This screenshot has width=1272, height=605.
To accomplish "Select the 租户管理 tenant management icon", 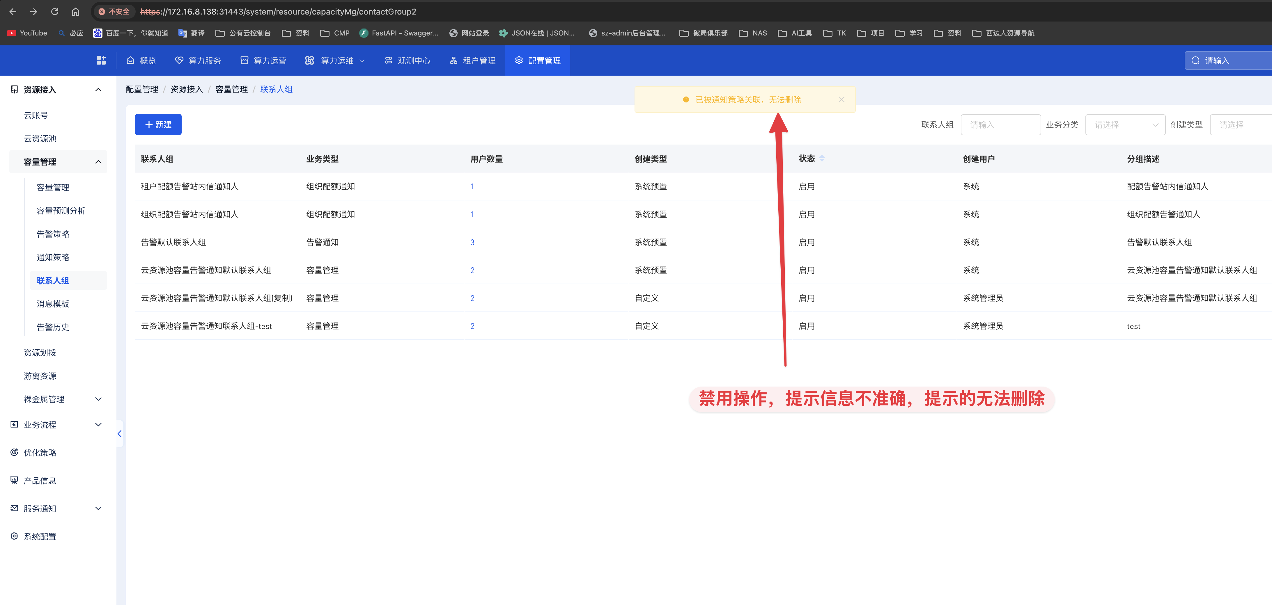I will pos(454,60).
